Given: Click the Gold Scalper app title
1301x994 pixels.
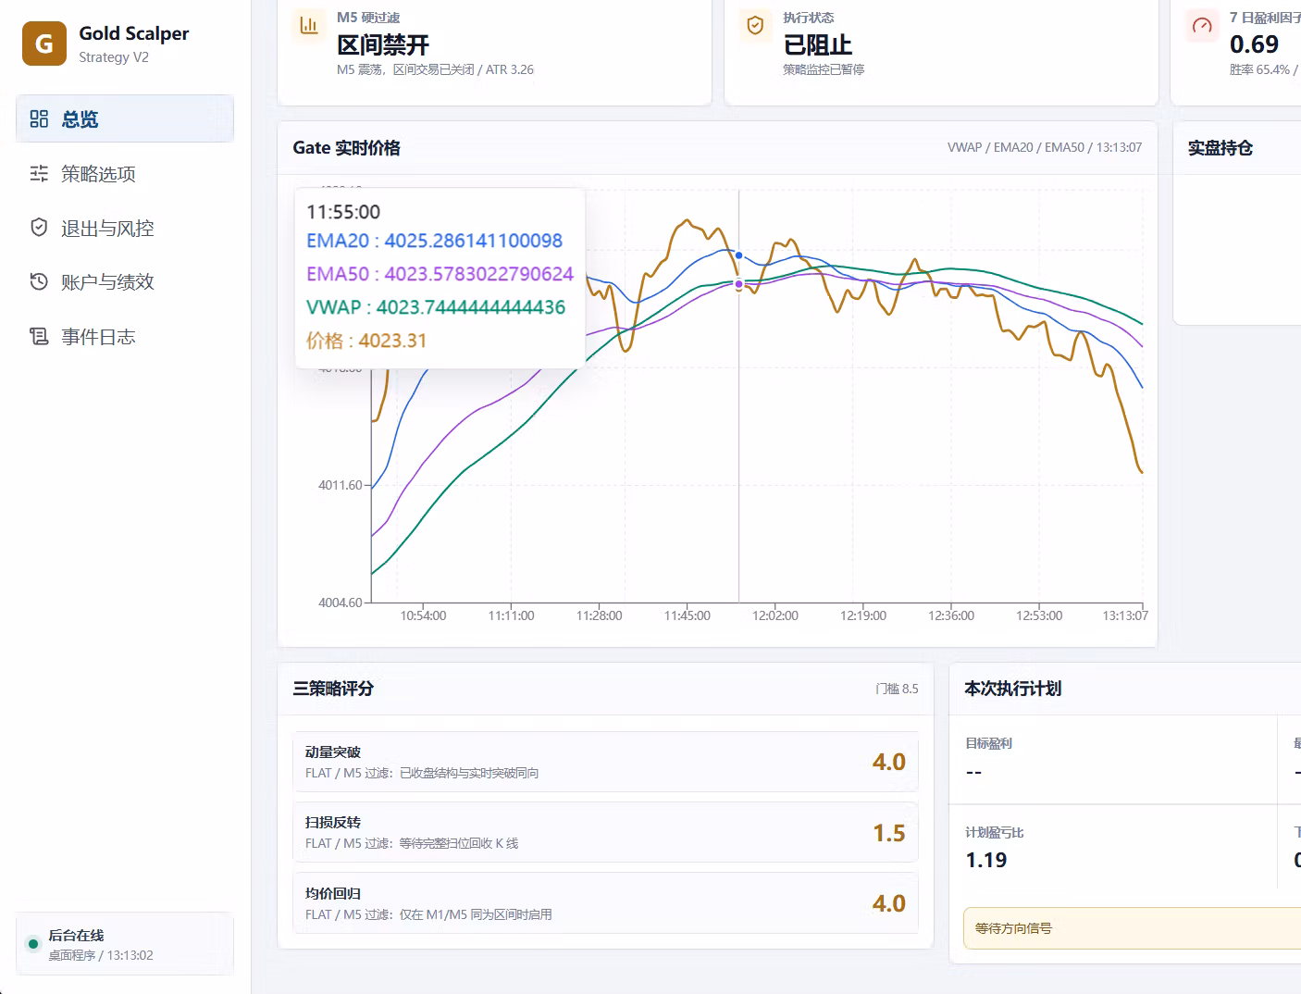Looking at the screenshot, I should [x=134, y=33].
